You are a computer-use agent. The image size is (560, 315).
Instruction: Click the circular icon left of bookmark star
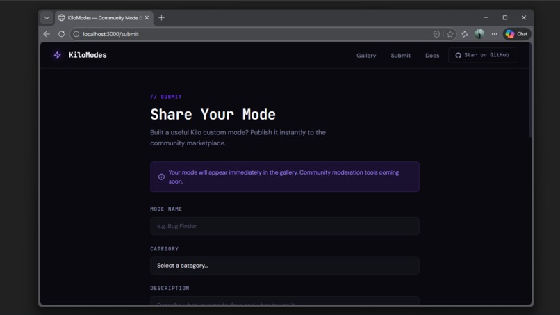tap(436, 34)
